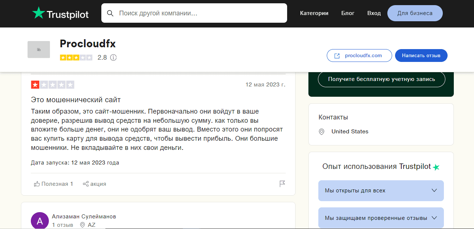This screenshot has height=229, width=474.
Task: Click the Вход login link
Action: (374, 13)
